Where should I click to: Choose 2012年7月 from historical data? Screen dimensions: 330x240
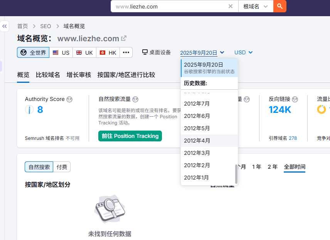pos(209,104)
